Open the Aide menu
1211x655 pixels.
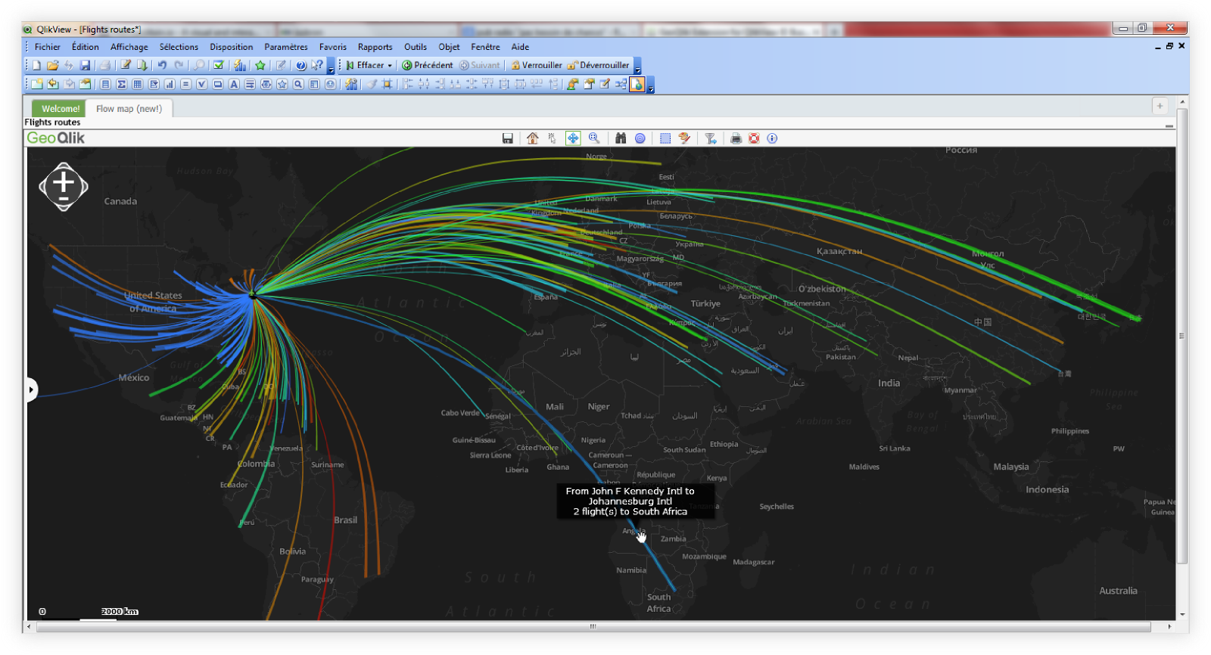pyautogui.click(x=520, y=47)
